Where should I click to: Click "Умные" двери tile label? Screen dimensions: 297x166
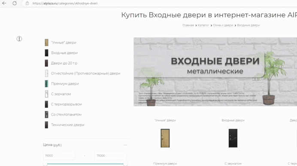tap(165, 120)
